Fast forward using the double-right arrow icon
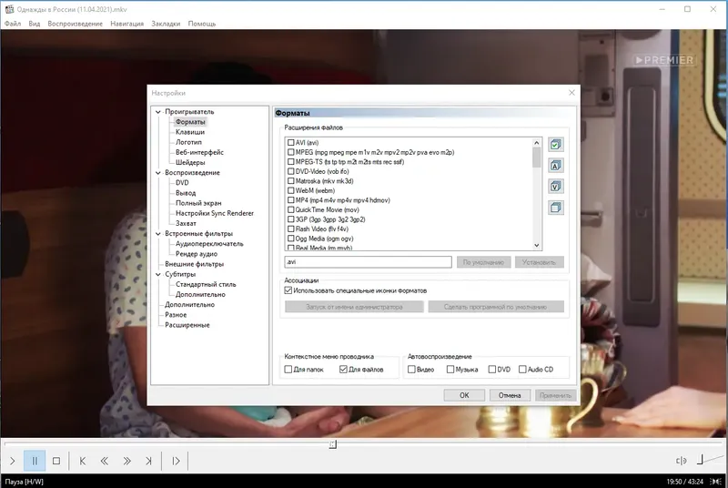 coord(126,461)
